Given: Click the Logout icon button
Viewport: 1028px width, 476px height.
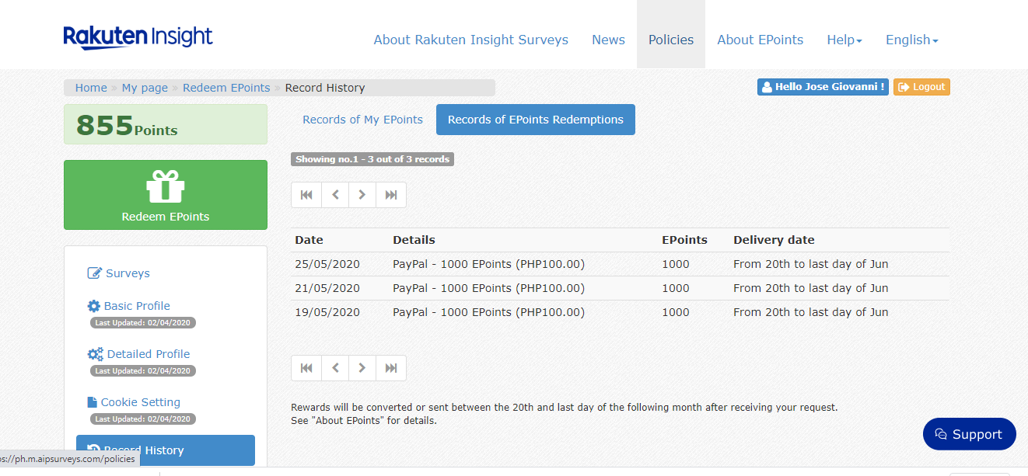Looking at the screenshot, I should [x=904, y=86].
